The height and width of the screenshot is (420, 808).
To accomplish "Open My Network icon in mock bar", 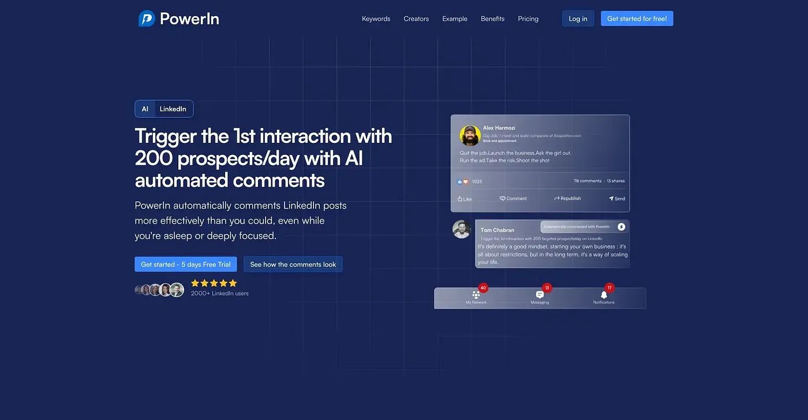I will 476,294.
